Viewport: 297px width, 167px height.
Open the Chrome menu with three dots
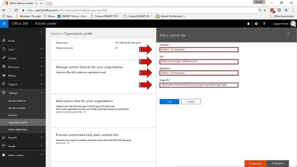[293, 10]
